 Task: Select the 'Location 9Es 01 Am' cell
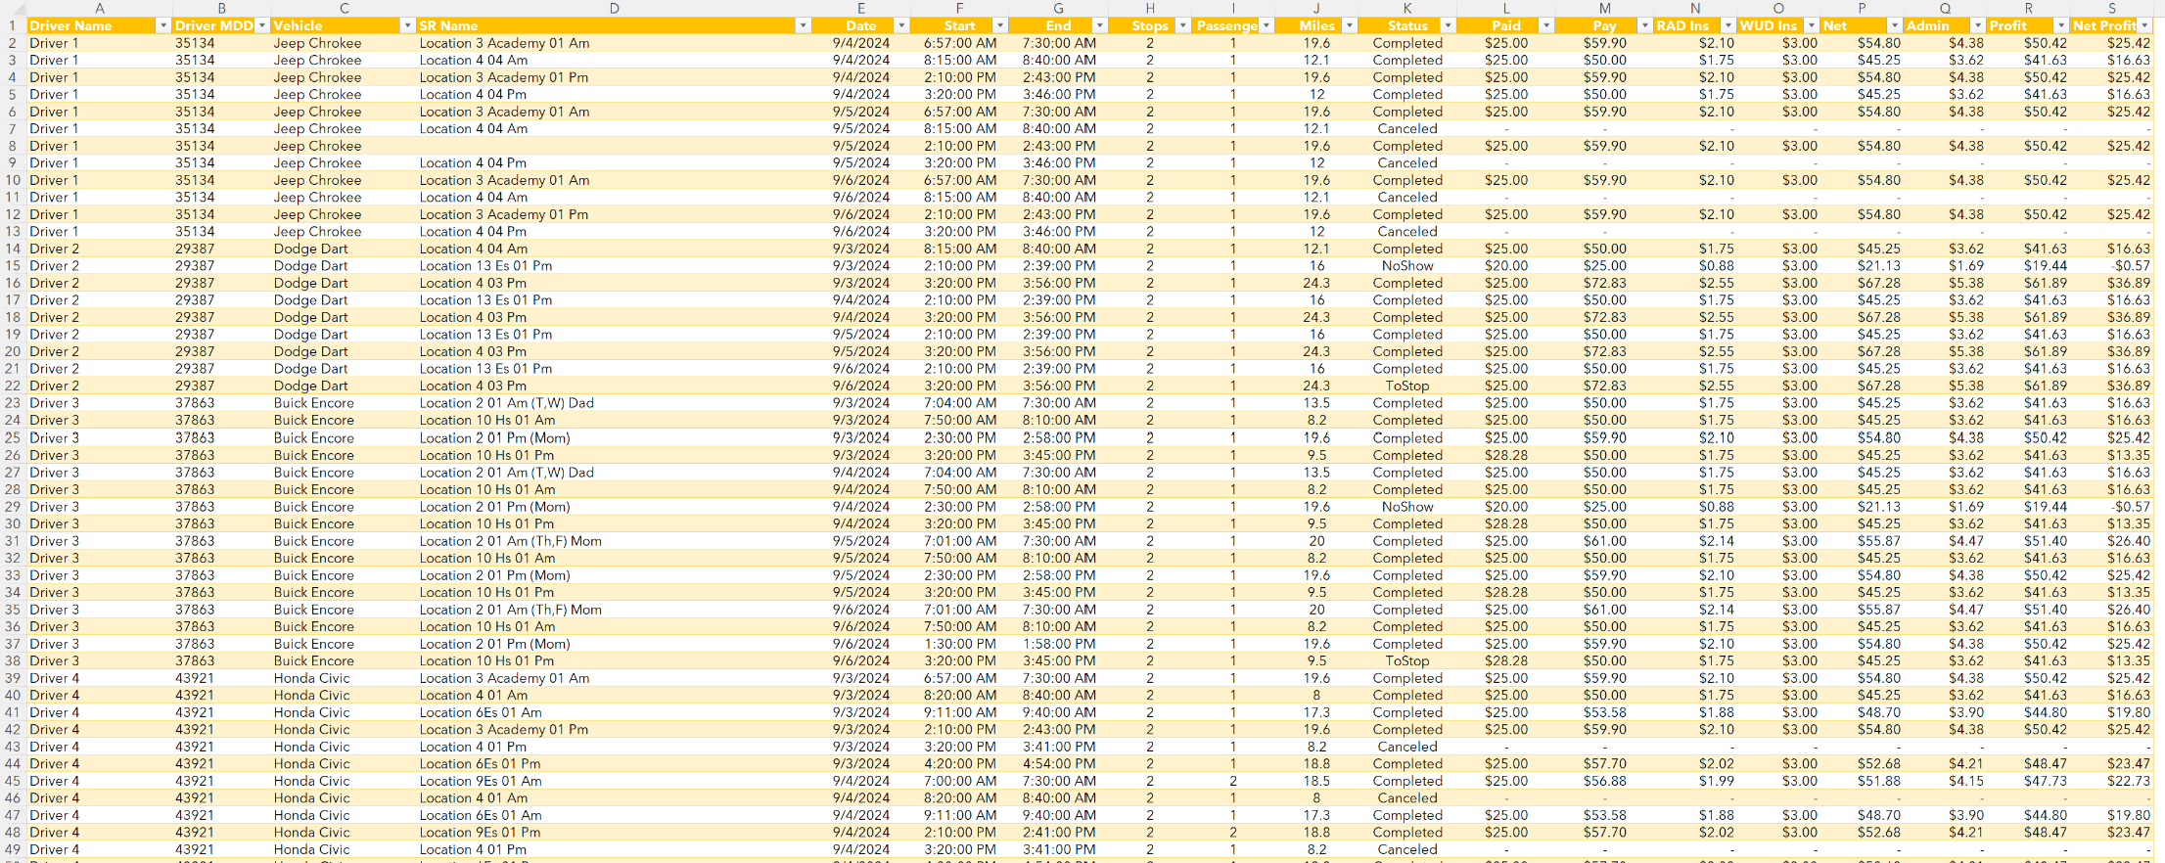tap(614, 781)
